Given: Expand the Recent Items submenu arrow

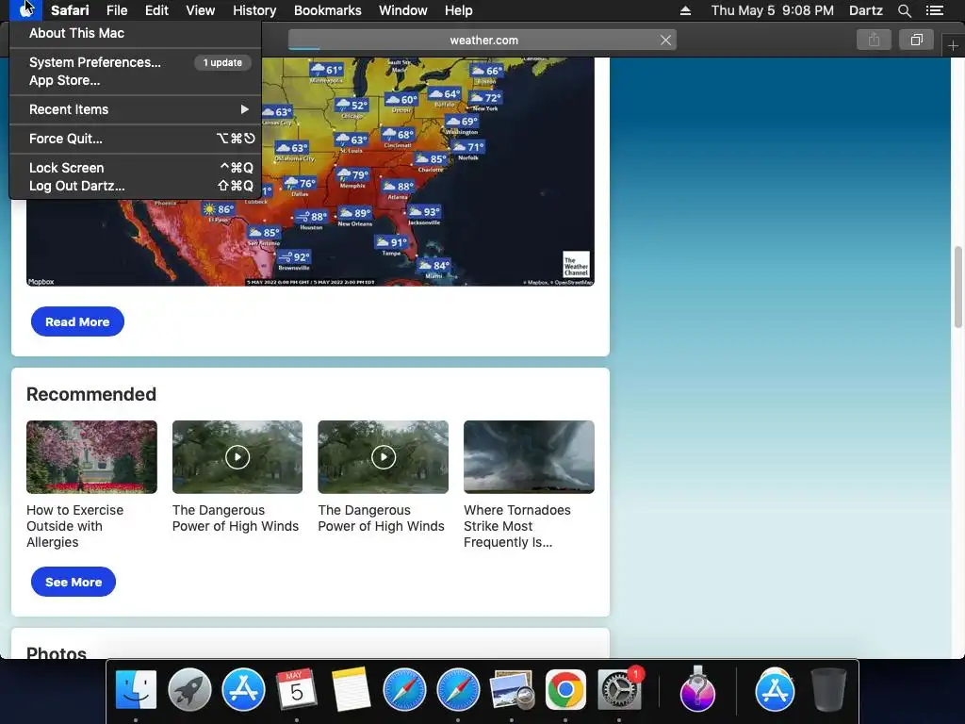Looking at the screenshot, I should click(x=244, y=109).
